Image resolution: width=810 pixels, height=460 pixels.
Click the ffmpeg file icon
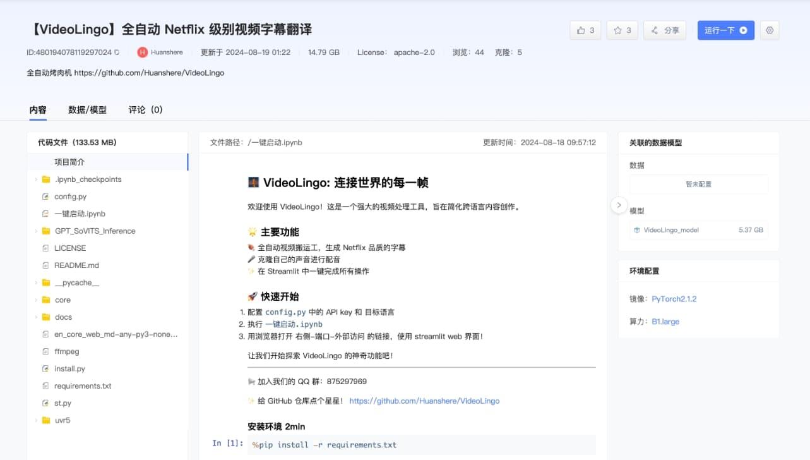pos(47,351)
